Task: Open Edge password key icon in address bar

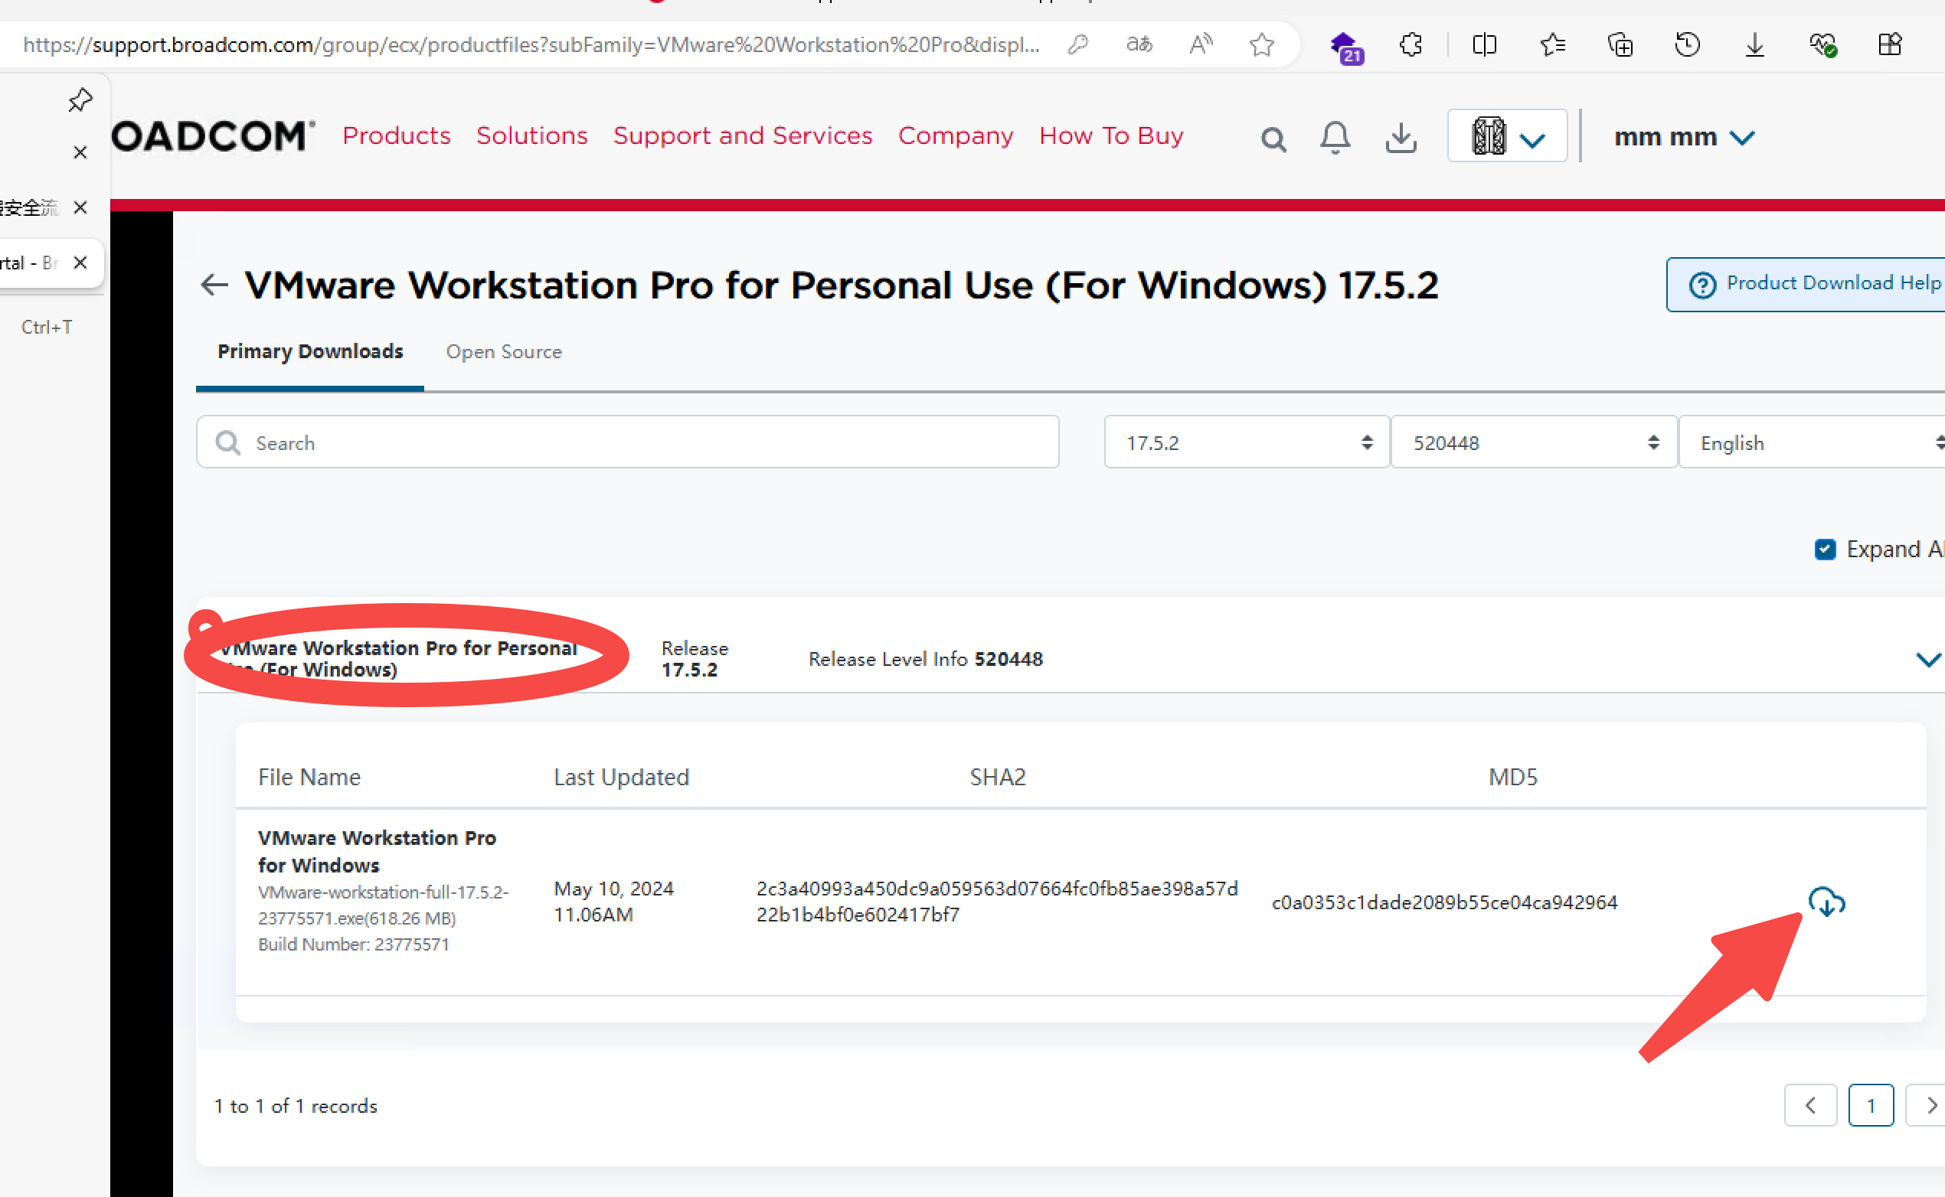Action: click(x=1077, y=44)
